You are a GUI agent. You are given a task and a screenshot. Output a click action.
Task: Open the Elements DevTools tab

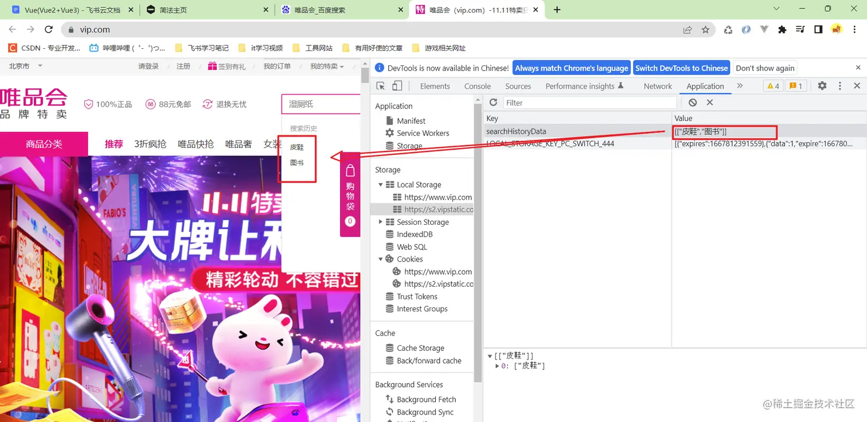pyautogui.click(x=435, y=86)
